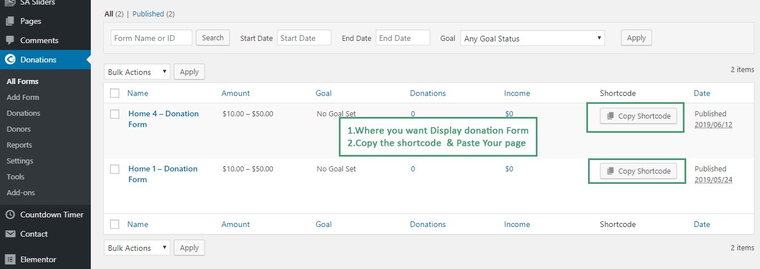This screenshot has width=760, height=269.
Task: Open Pages via its sidebar icon
Action: click(x=10, y=22)
